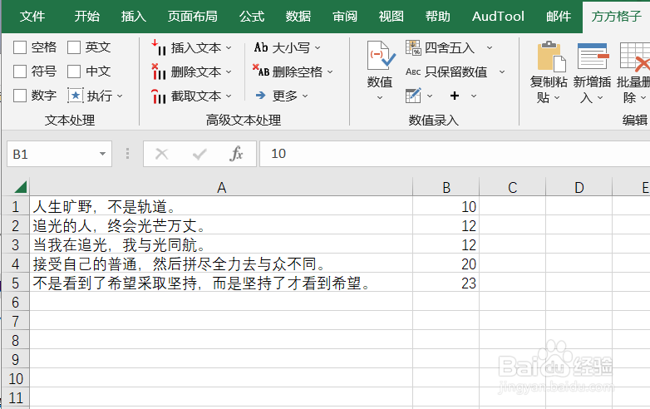Click the select-all corner triangle
The width and height of the screenshot is (650, 409).
pyautogui.click(x=20, y=187)
